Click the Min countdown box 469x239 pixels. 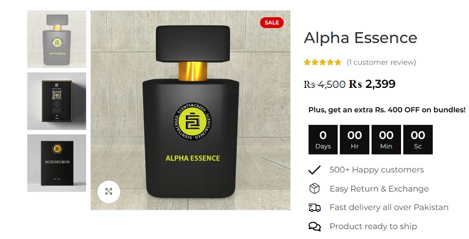point(386,139)
